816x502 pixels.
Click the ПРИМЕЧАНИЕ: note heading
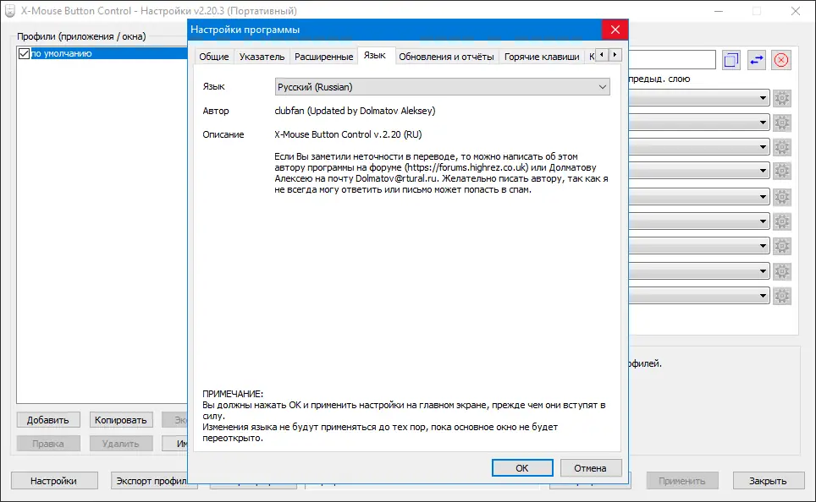click(x=233, y=394)
